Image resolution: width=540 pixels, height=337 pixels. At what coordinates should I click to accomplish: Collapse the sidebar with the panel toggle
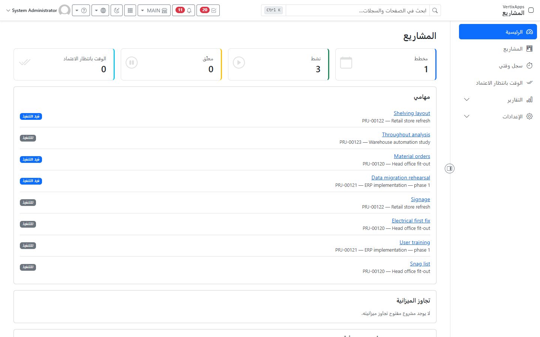click(450, 168)
